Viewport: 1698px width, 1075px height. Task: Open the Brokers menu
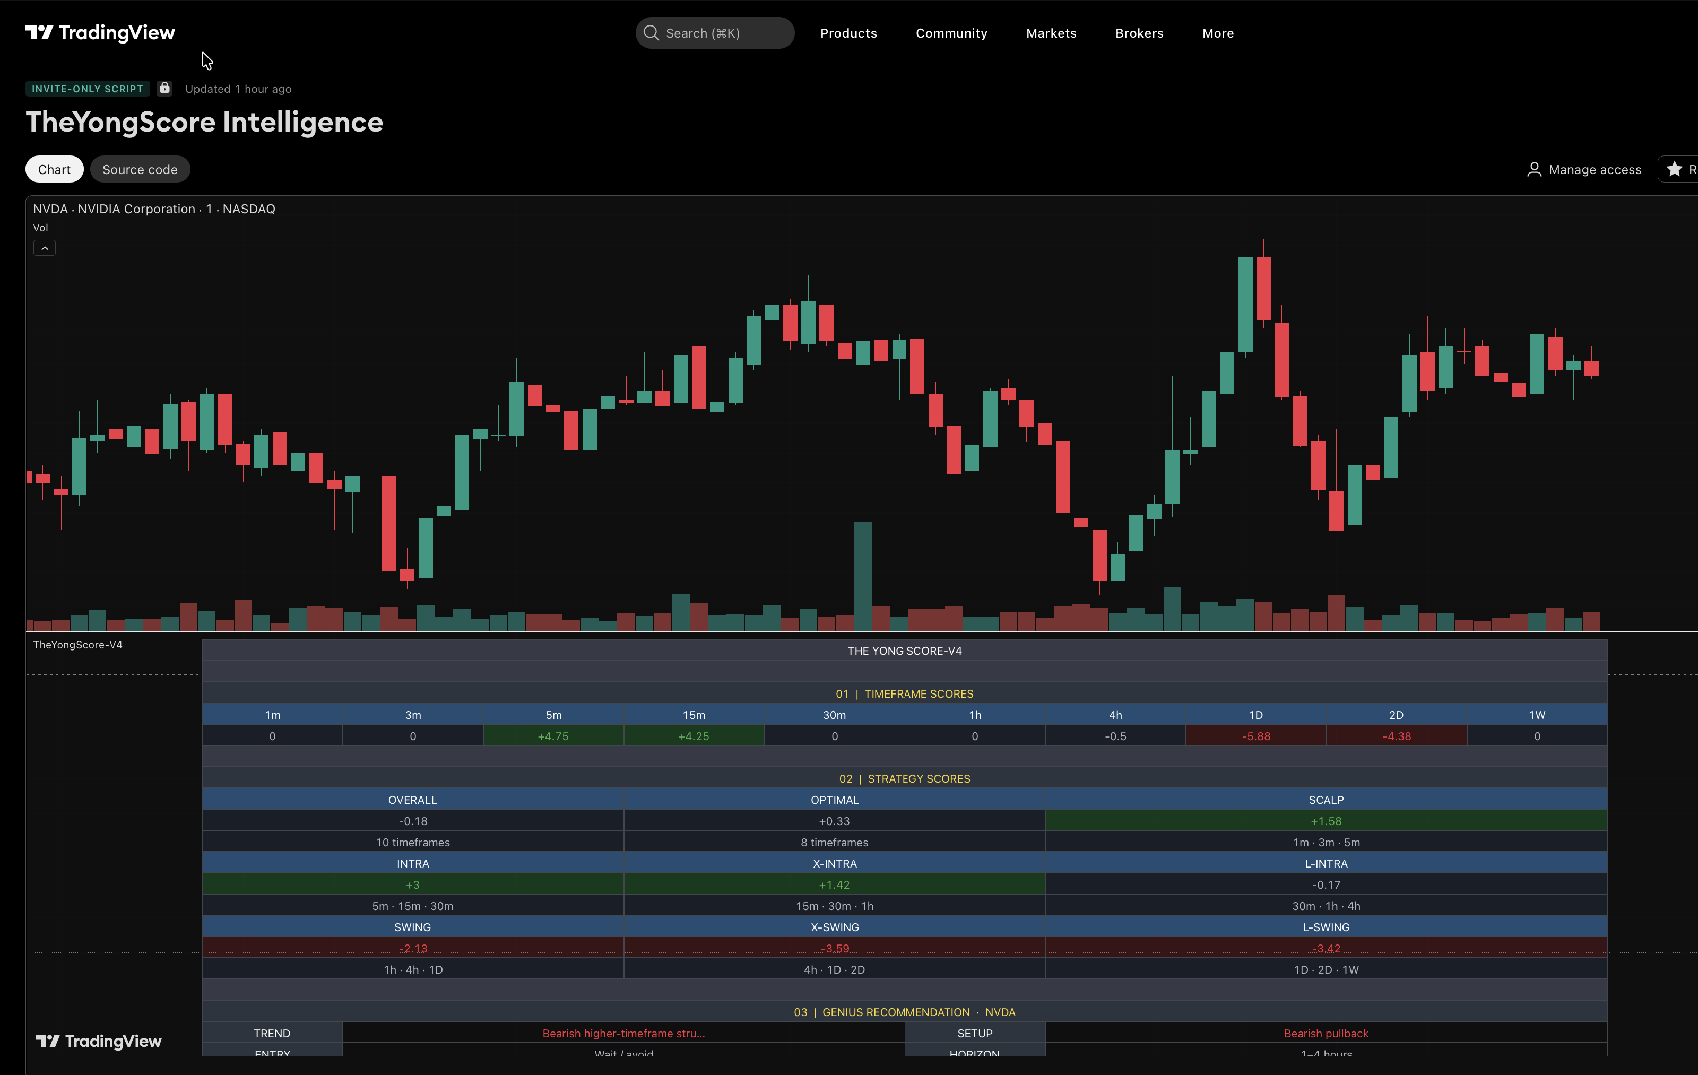pyautogui.click(x=1139, y=33)
